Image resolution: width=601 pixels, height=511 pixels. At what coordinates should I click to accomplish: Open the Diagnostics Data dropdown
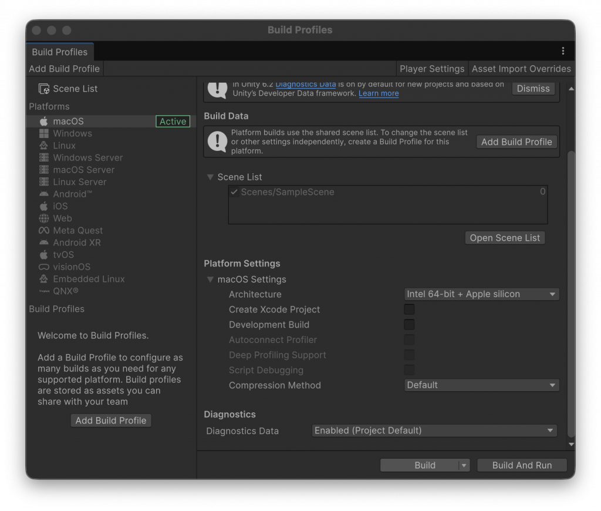coord(434,431)
